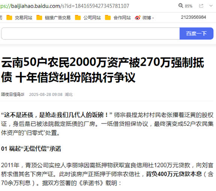Click the 湖北 location label

(x=69, y=95)
